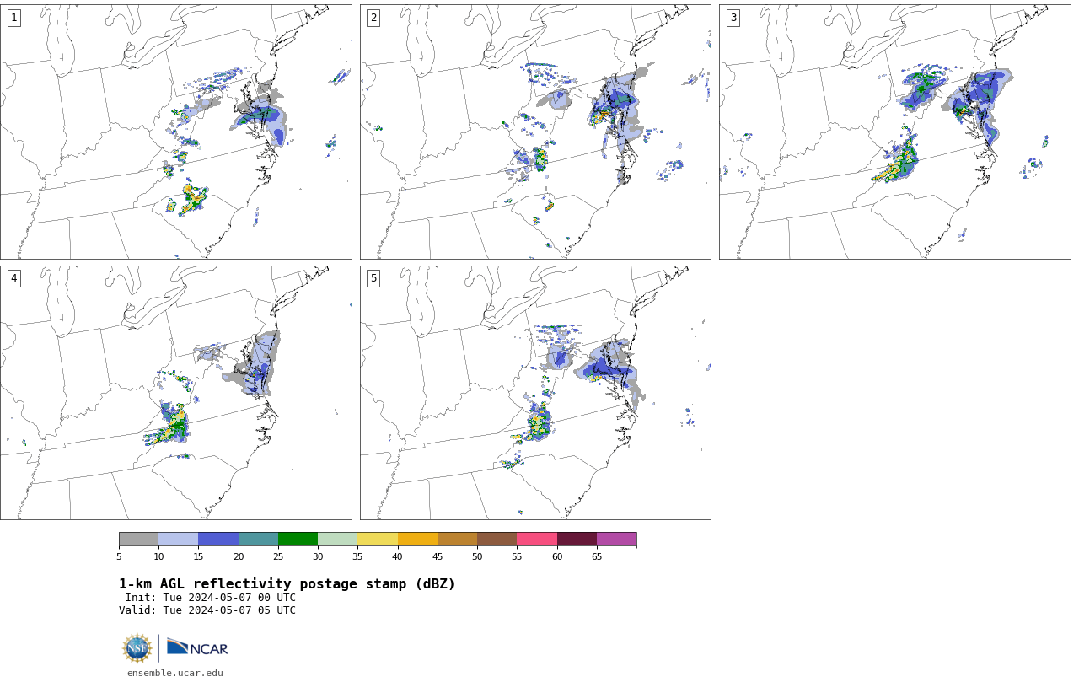
Task: Click the panel number 4 label box
Action: tap(13, 278)
